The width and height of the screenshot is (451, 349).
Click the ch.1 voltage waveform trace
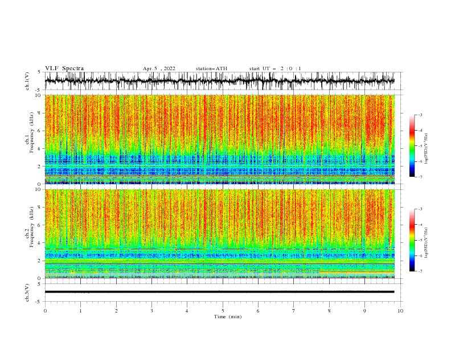tap(219, 81)
